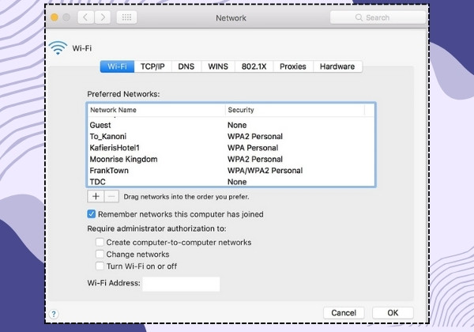
Task: Click the Wi-Fi Address field
Action: point(181,284)
